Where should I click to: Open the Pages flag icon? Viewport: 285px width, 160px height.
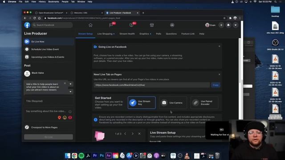click(111, 25)
